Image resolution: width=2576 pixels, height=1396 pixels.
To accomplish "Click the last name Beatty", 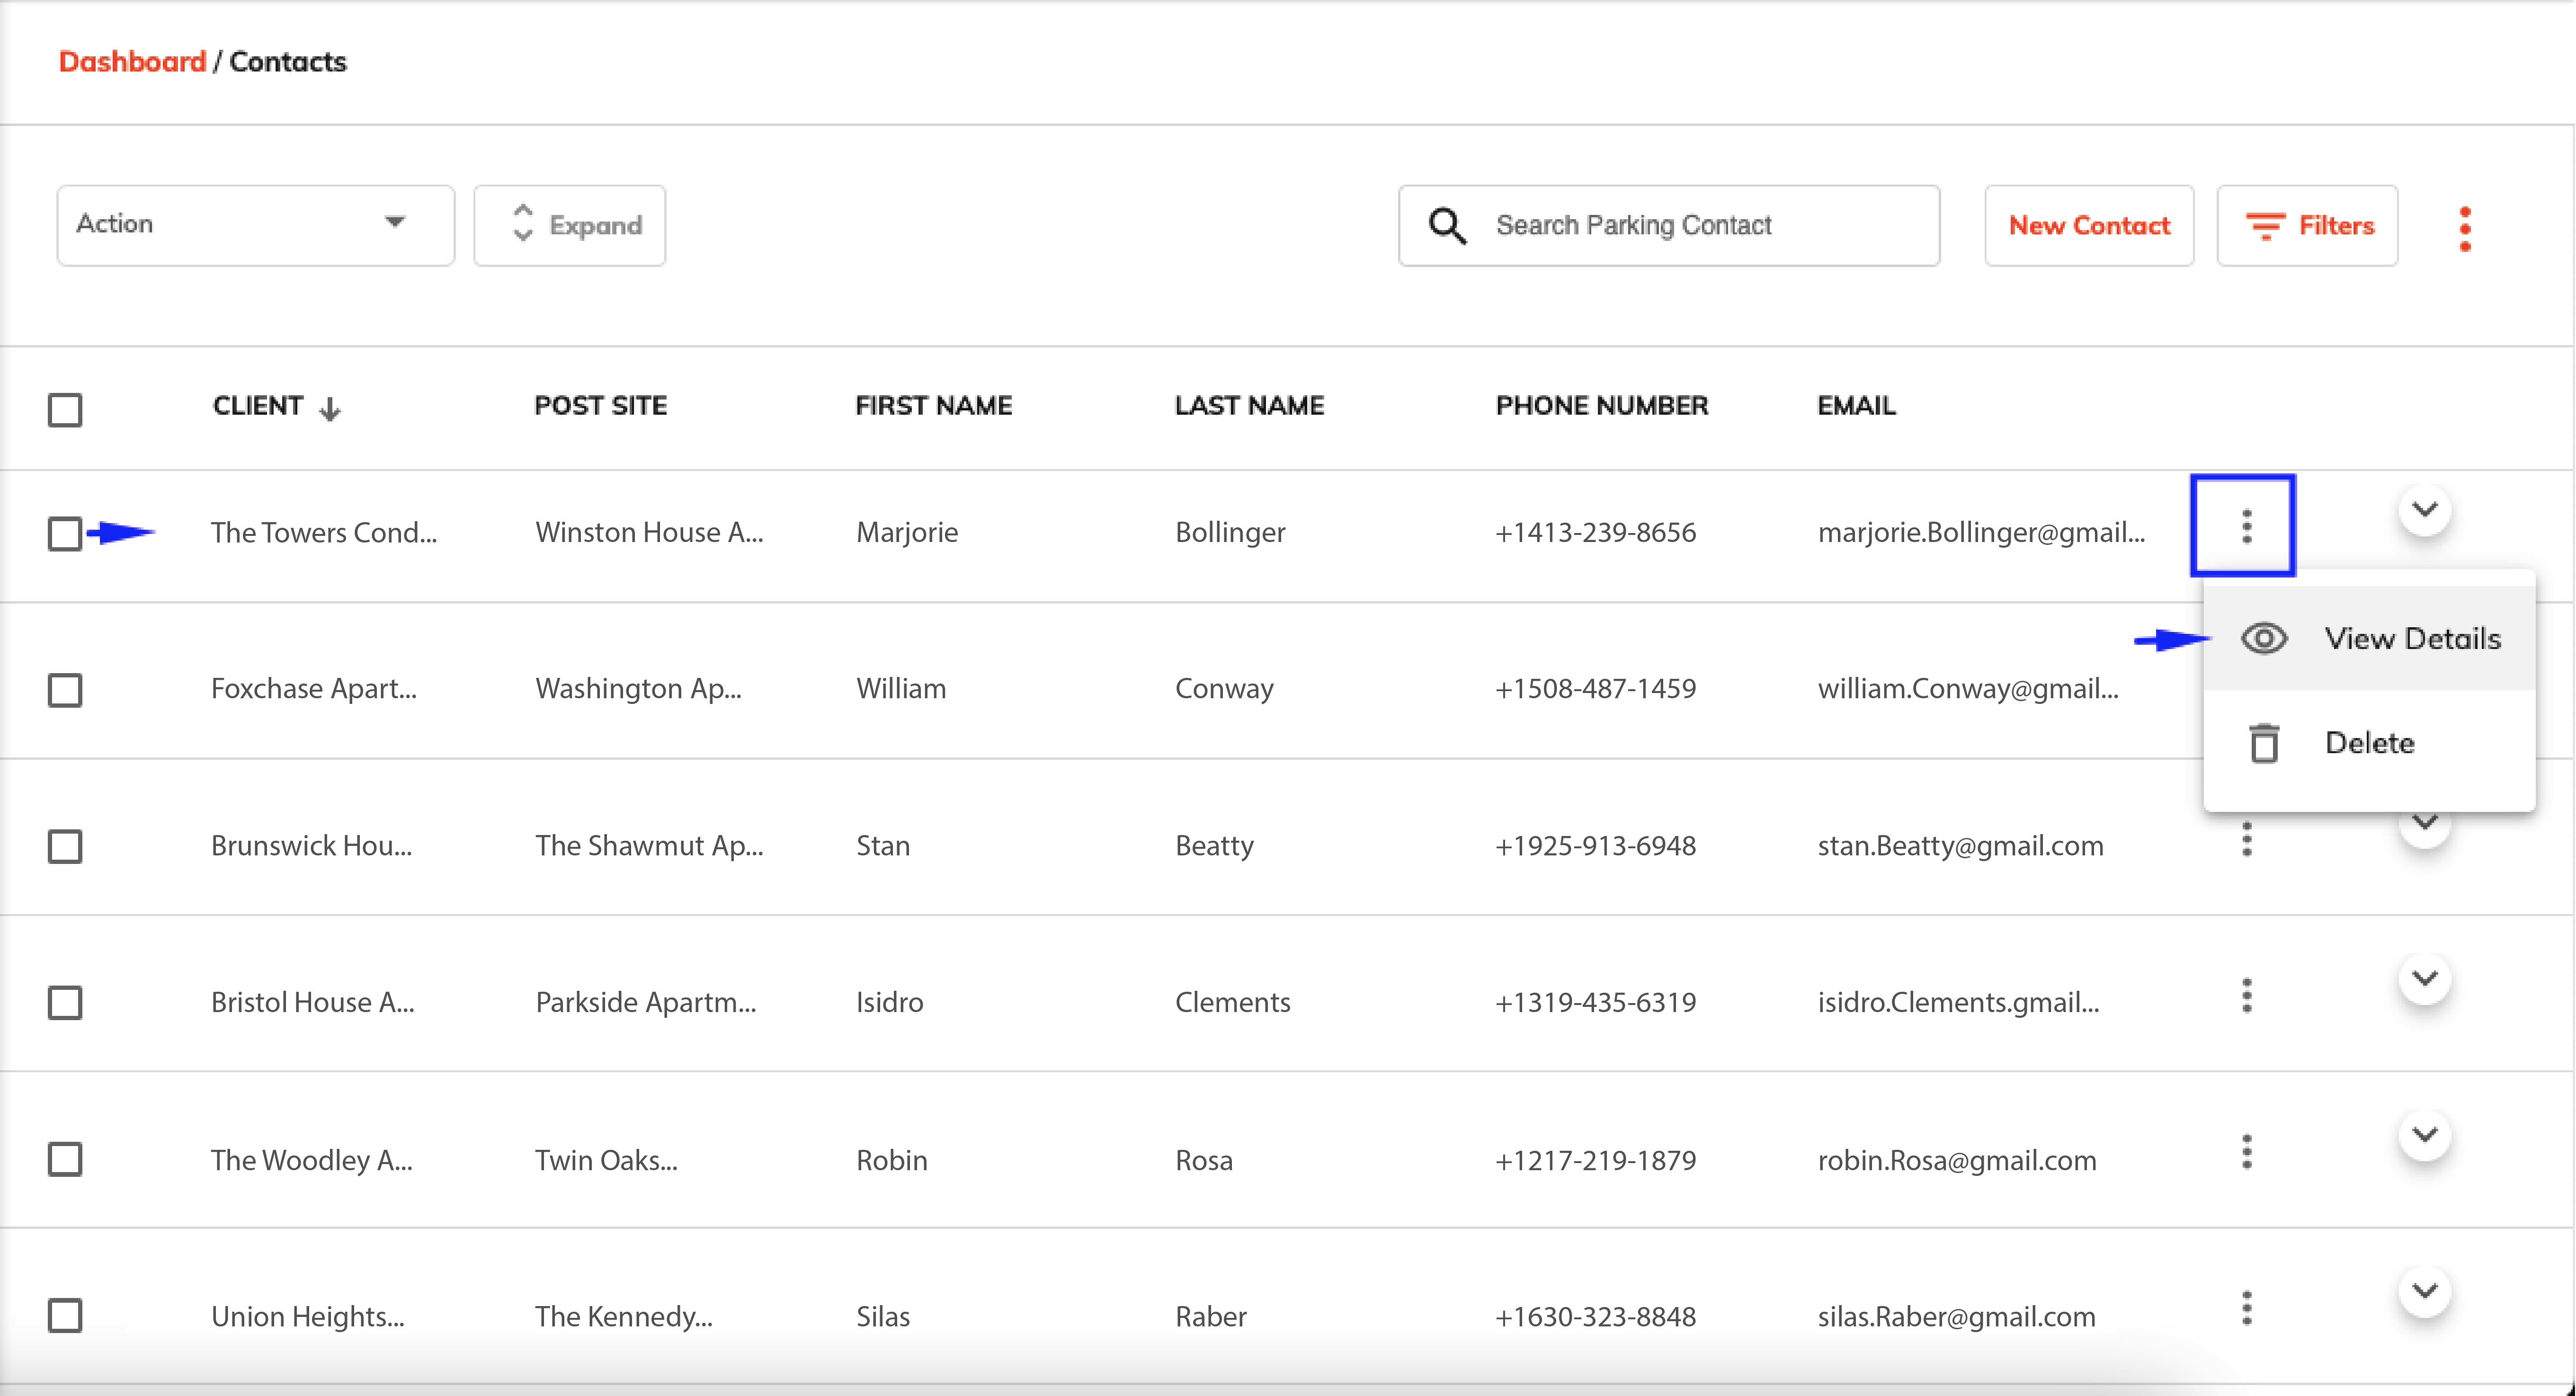I will [x=1214, y=846].
